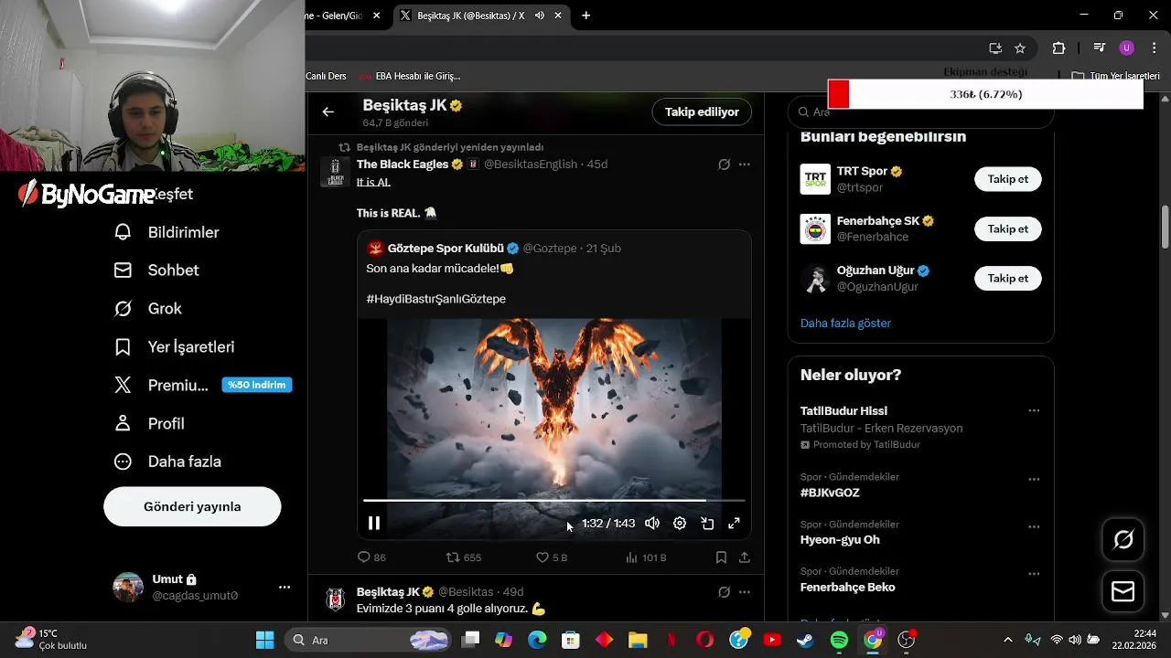
Task: Repost The Black Eagles post (655)
Action: click(463, 557)
